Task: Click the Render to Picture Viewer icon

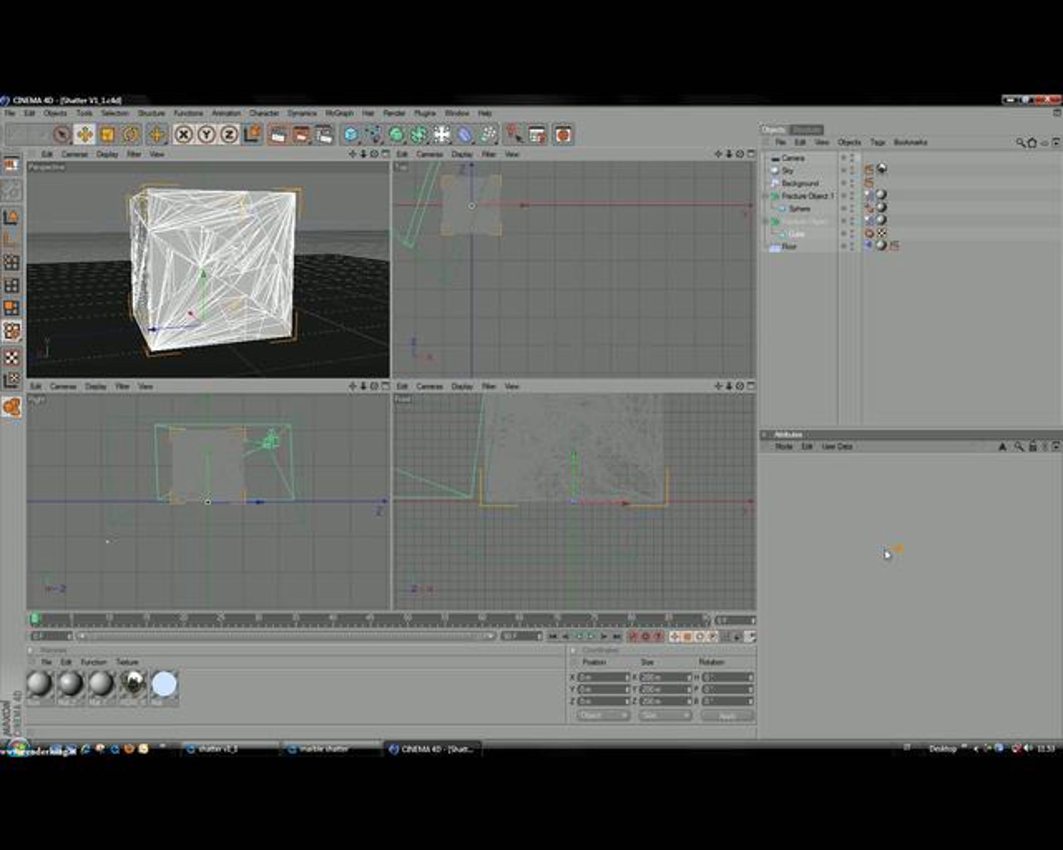Action: (x=300, y=135)
